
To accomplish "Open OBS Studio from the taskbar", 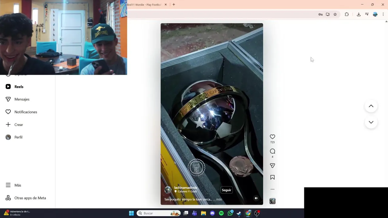I will pyautogui.click(x=257, y=213).
